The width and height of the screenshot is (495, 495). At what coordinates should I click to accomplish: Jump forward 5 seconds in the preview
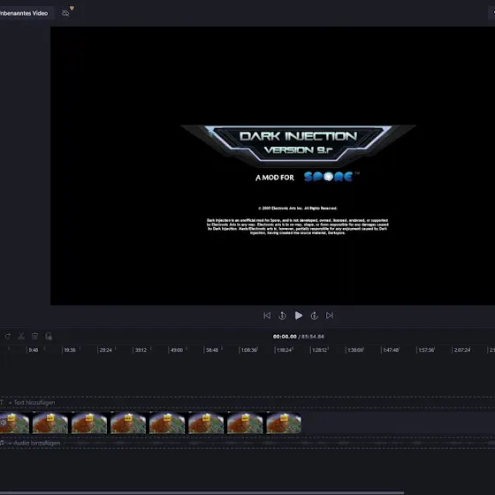point(314,316)
